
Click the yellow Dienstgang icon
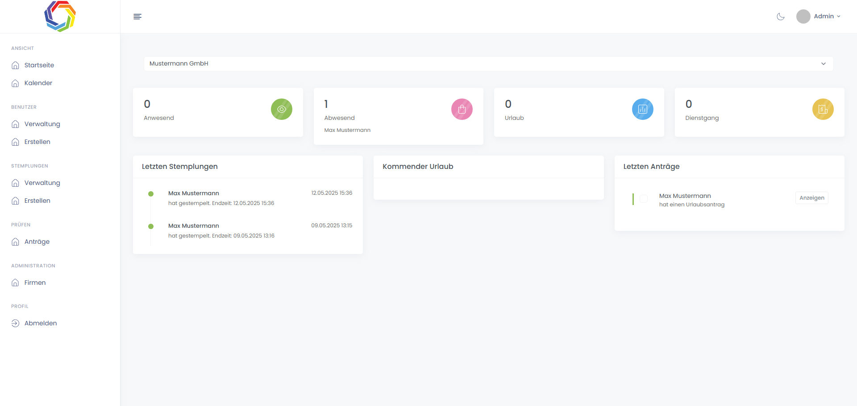pyautogui.click(x=823, y=109)
